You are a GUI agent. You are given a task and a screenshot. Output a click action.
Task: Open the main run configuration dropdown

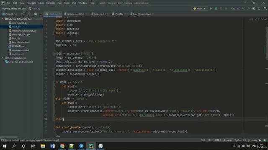(199, 8)
